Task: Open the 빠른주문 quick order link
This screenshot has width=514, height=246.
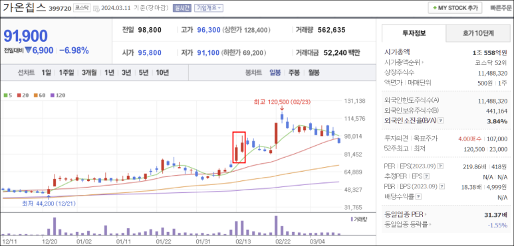Action: pyautogui.click(x=500, y=8)
